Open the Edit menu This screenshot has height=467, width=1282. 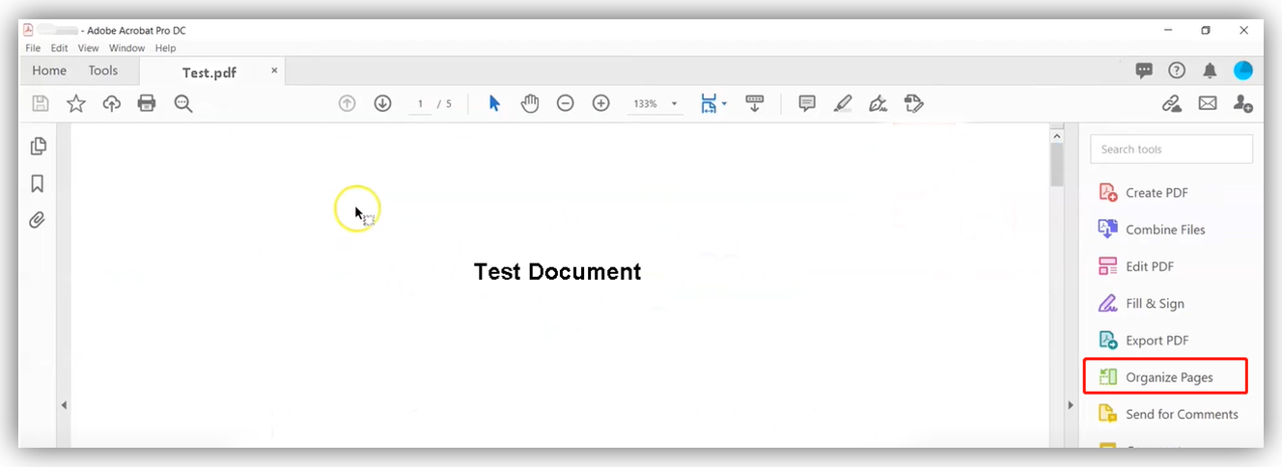coord(60,48)
